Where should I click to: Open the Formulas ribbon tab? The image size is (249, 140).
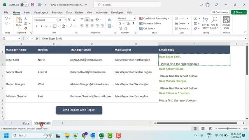tap(57, 12)
